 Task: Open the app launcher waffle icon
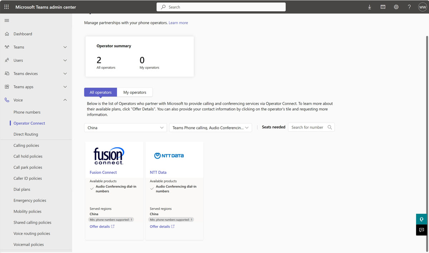point(6,7)
